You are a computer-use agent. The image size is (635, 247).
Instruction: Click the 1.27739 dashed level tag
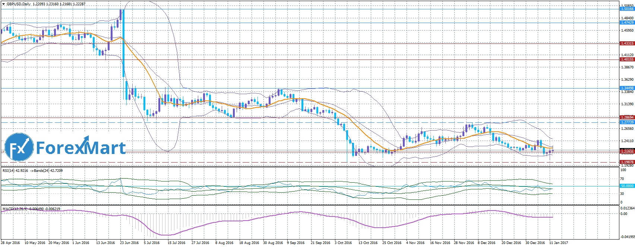coord(627,122)
